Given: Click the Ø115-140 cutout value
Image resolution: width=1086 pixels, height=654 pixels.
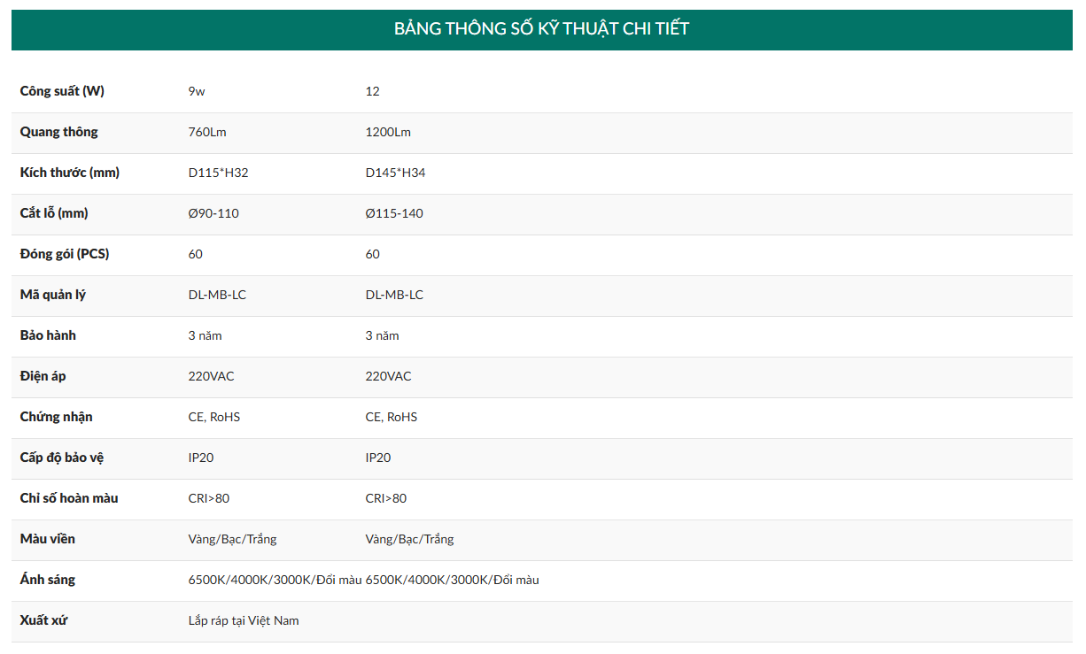Looking at the screenshot, I should tap(394, 213).
